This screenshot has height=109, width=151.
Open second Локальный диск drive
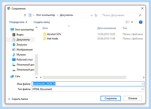click(23, 69)
